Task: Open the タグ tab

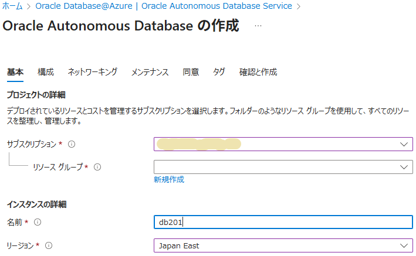Action: [x=219, y=72]
